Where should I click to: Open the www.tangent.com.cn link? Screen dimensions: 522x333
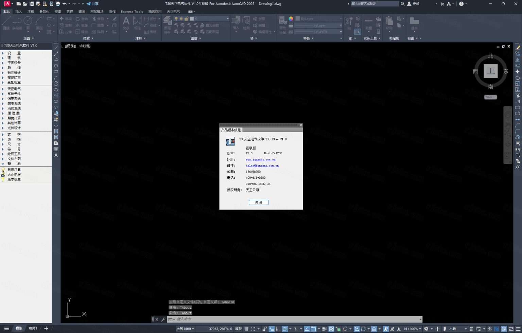pos(261,160)
